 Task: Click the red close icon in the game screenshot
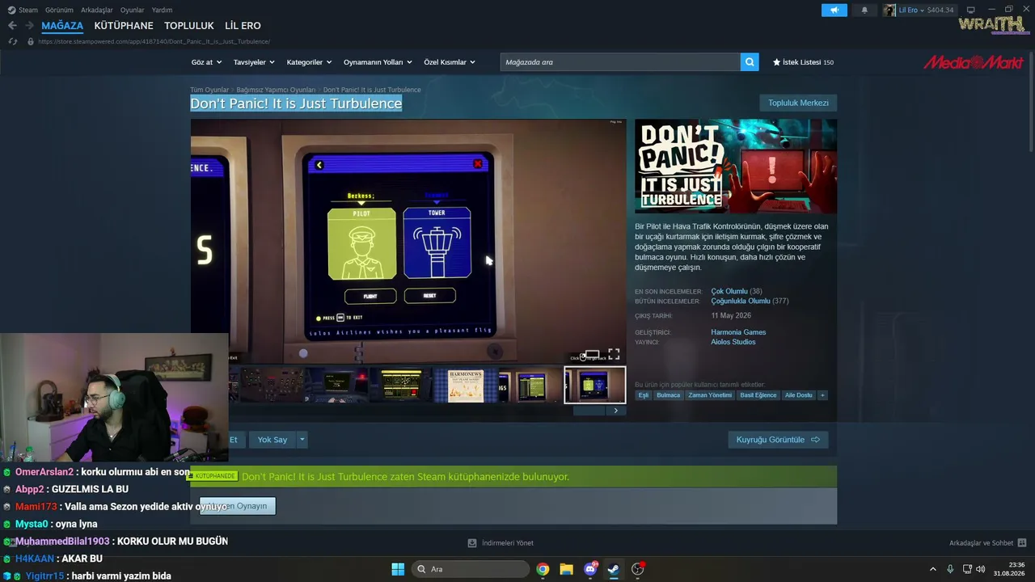[478, 164]
